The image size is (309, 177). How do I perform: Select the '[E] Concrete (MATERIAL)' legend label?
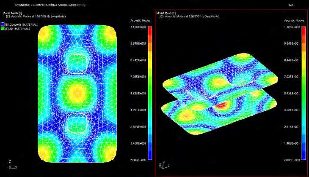pos(22,24)
